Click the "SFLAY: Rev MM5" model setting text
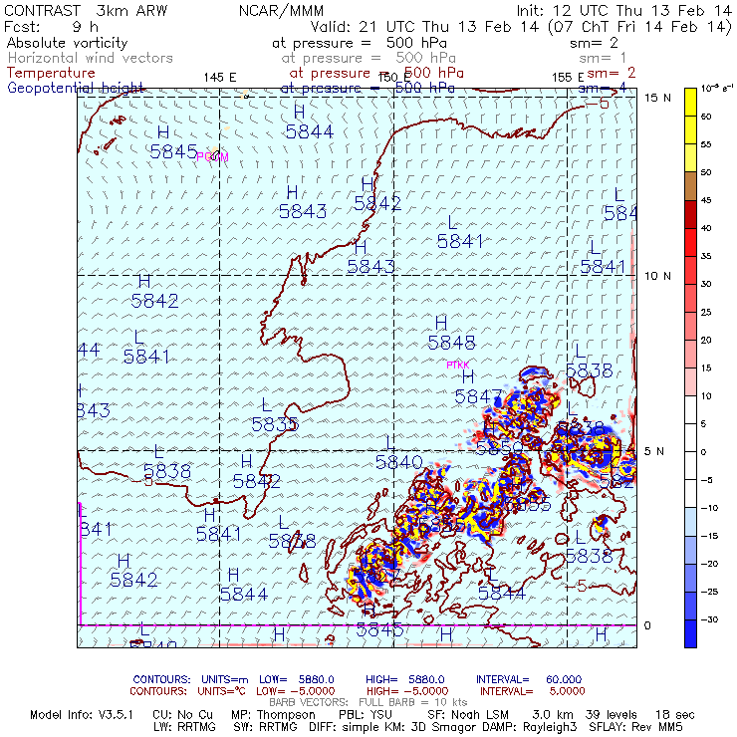This screenshot has height=737, width=737. click(635, 727)
